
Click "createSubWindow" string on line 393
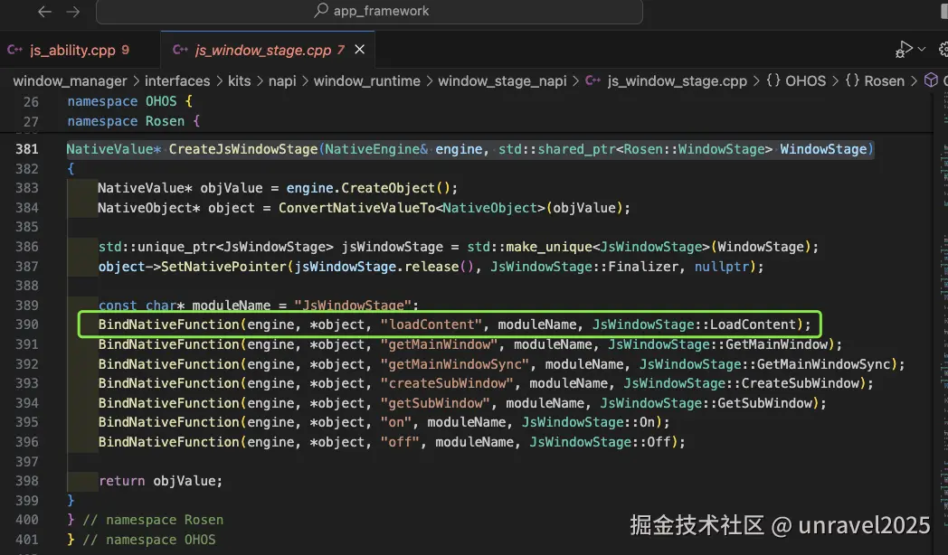point(447,383)
